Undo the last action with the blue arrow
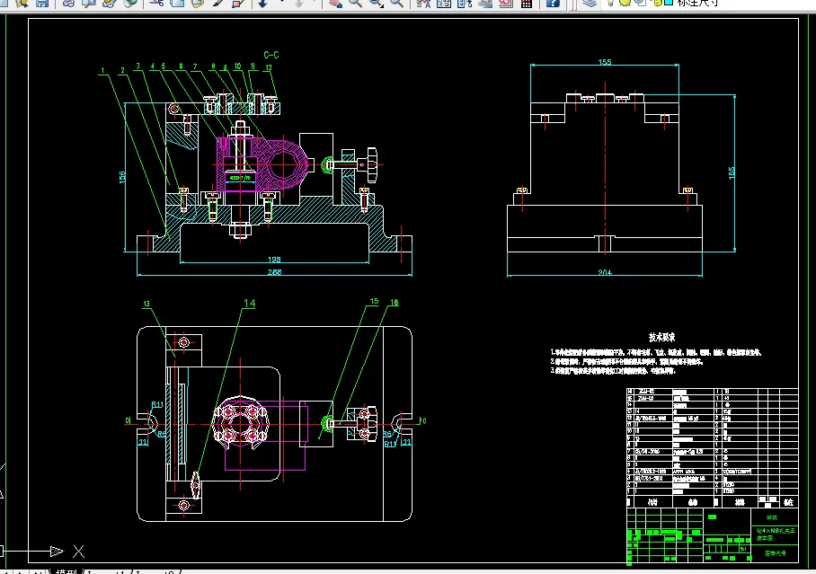 pos(262,3)
